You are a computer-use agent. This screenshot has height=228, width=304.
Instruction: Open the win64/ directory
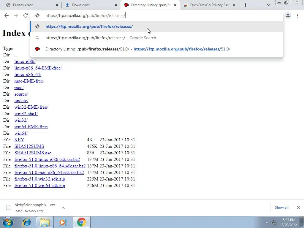21,133
